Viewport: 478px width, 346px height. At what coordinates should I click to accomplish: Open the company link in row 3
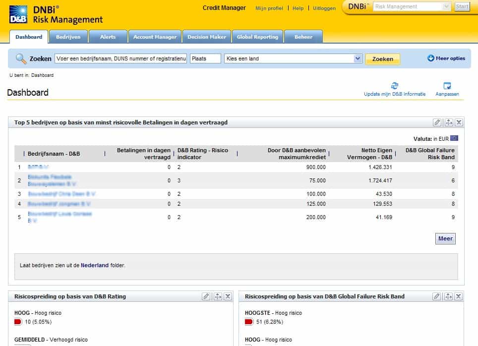[x=61, y=194]
